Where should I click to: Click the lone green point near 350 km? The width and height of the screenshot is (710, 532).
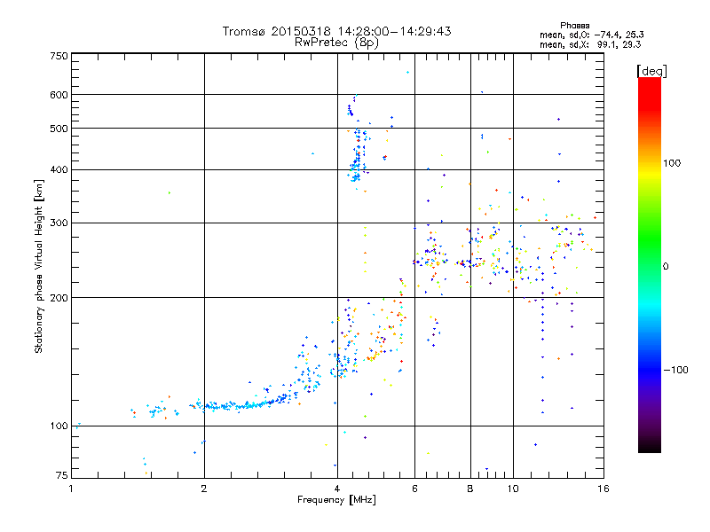coord(170,192)
